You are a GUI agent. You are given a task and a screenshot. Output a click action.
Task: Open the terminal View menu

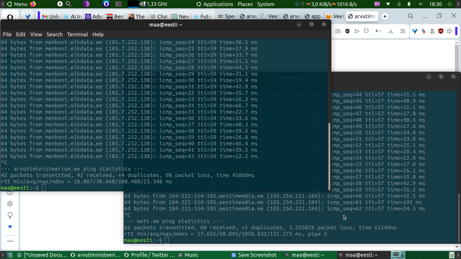coord(36,34)
